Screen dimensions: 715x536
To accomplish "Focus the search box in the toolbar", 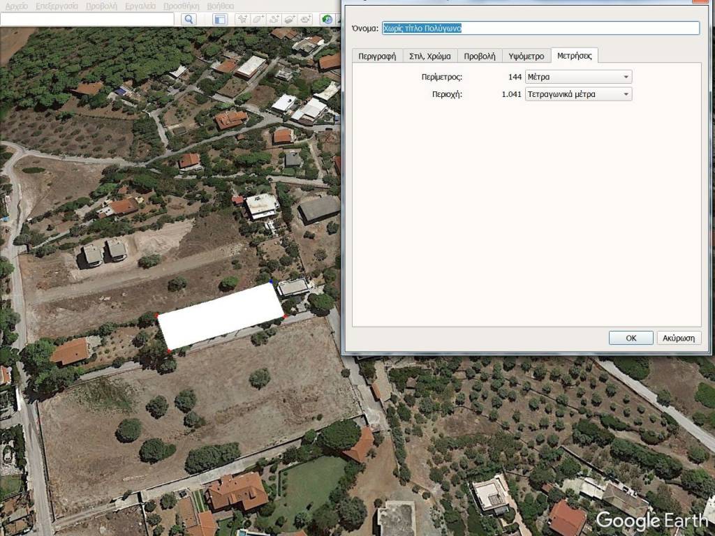I will coord(87,20).
